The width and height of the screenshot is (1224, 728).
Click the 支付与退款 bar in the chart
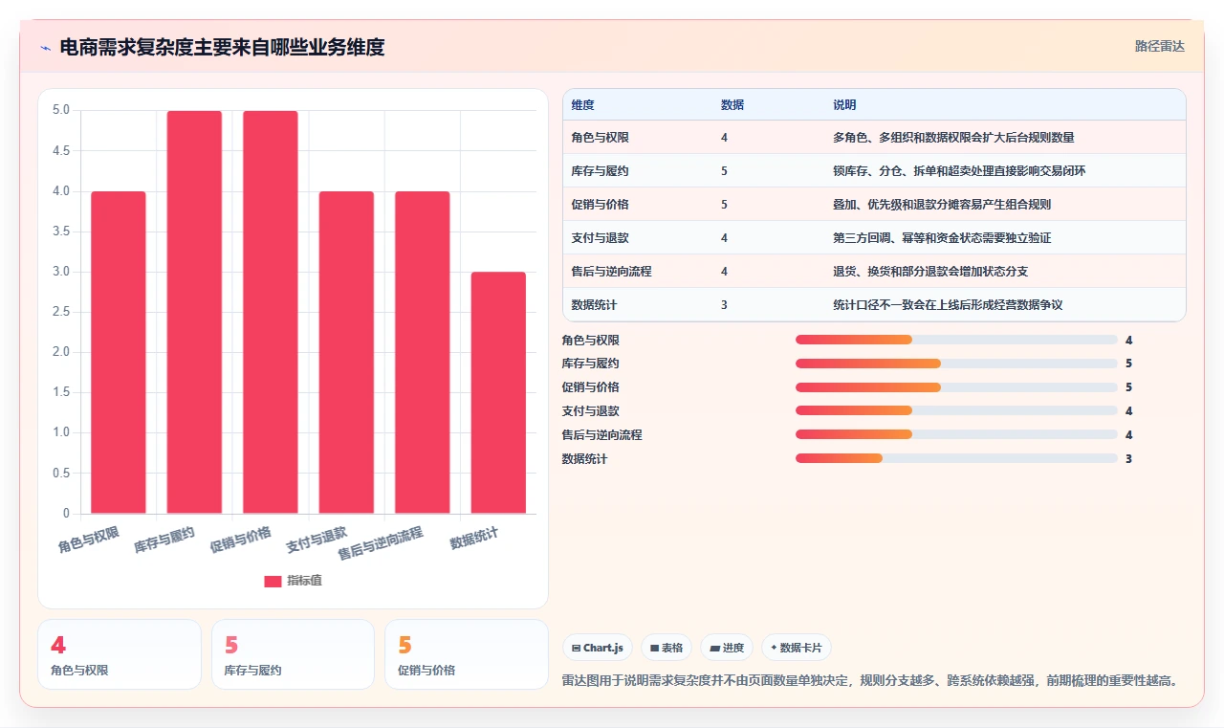(346, 352)
